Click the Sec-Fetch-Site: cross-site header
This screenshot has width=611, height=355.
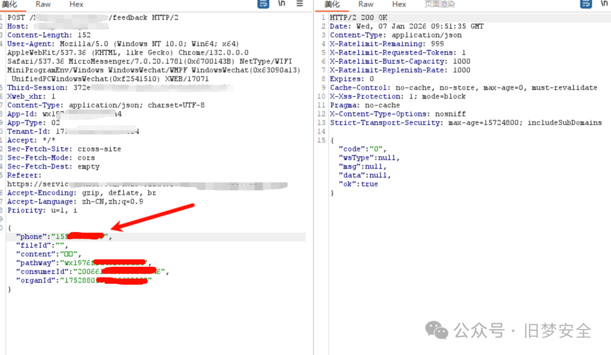tap(64, 149)
